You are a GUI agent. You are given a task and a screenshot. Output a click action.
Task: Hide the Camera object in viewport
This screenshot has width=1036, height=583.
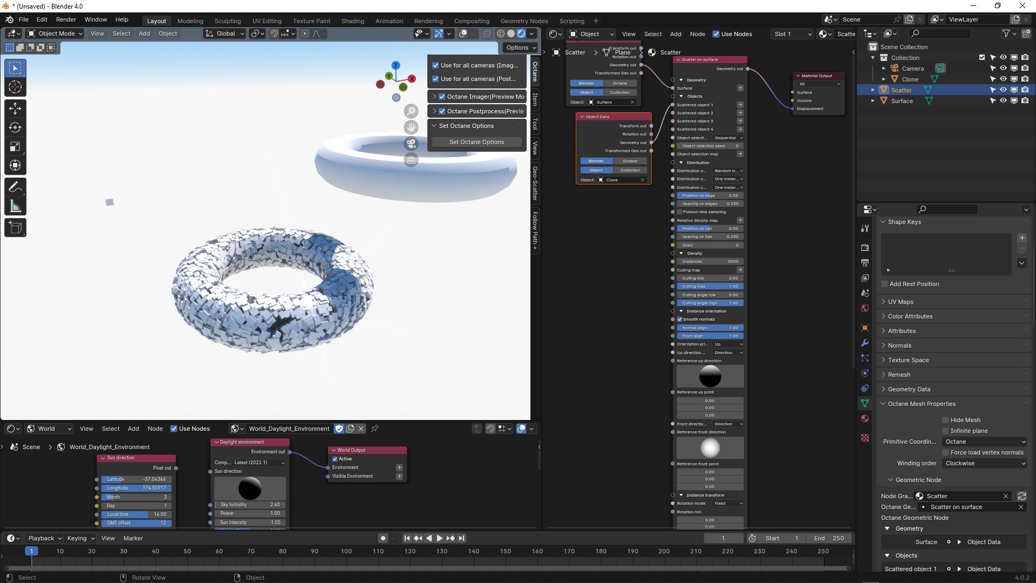[x=1003, y=69]
